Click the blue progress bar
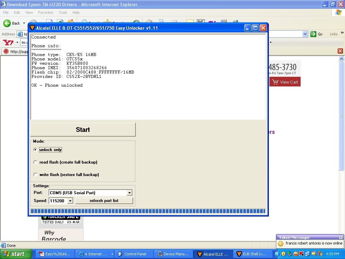Image resolution: width=345 pixels, height=259 pixels. [x=148, y=211]
